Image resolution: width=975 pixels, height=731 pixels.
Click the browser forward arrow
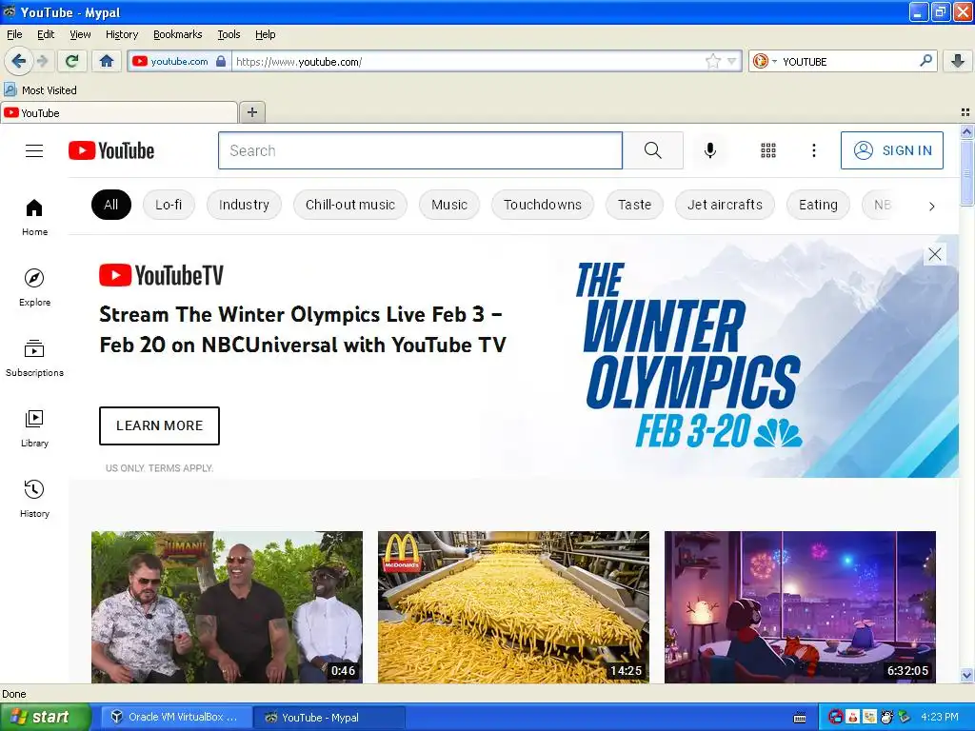(42, 61)
